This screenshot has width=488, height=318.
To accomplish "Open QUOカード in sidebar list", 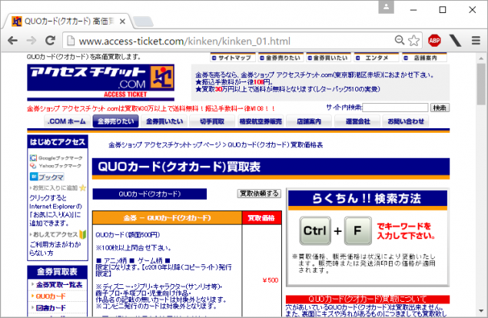I will point(51,296).
